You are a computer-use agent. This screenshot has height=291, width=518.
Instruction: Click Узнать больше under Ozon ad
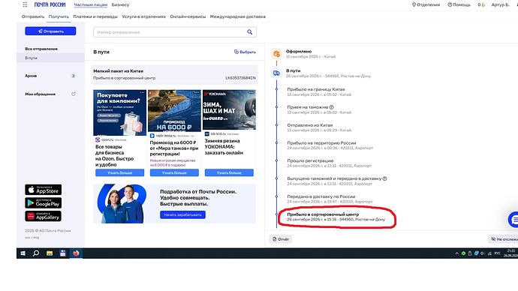120,172
